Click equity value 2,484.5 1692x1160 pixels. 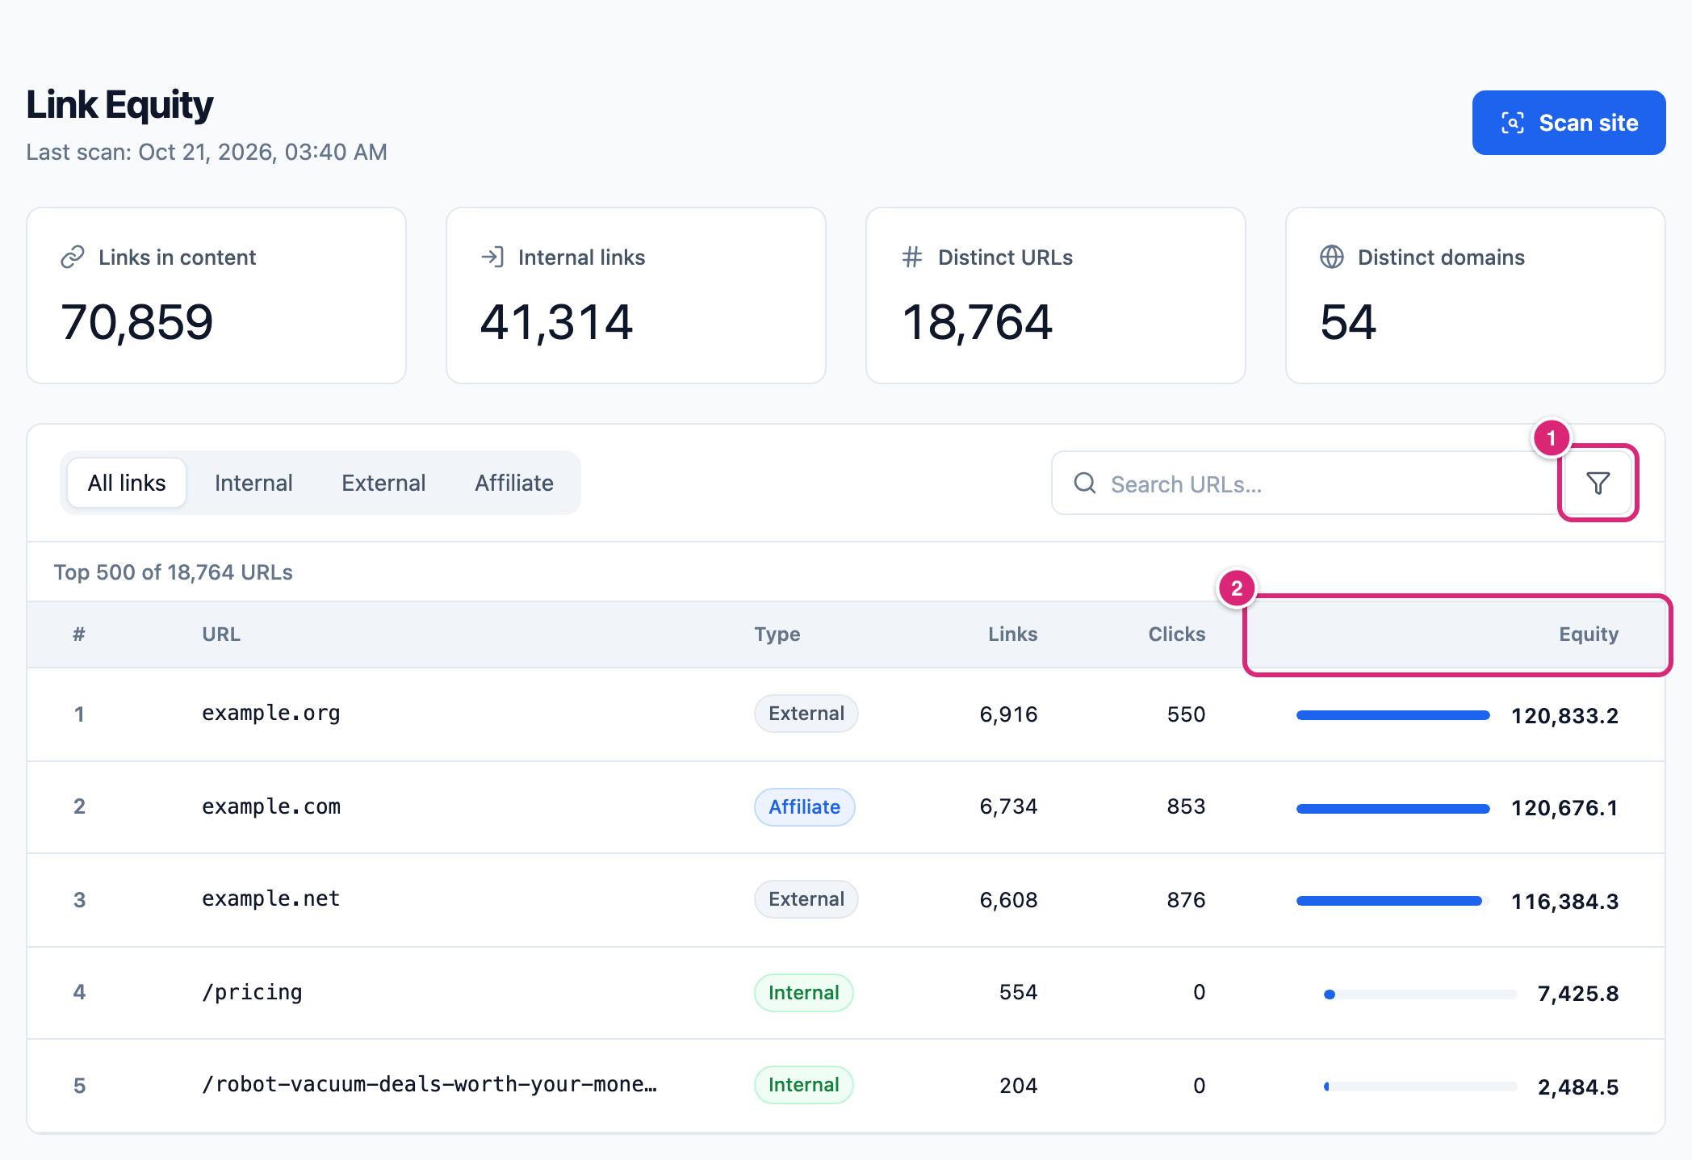(x=1578, y=1087)
